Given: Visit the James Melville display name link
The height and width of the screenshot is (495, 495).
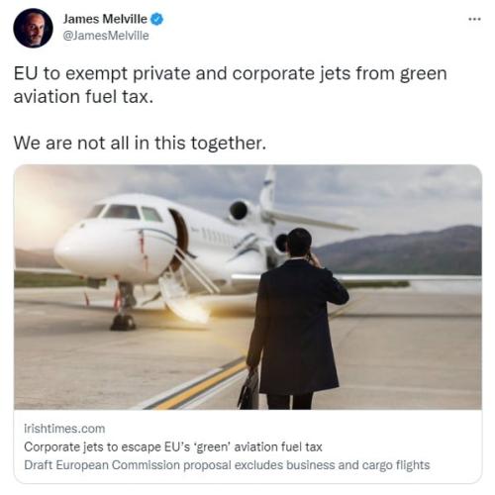Looking at the screenshot, I should click(x=105, y=19).
